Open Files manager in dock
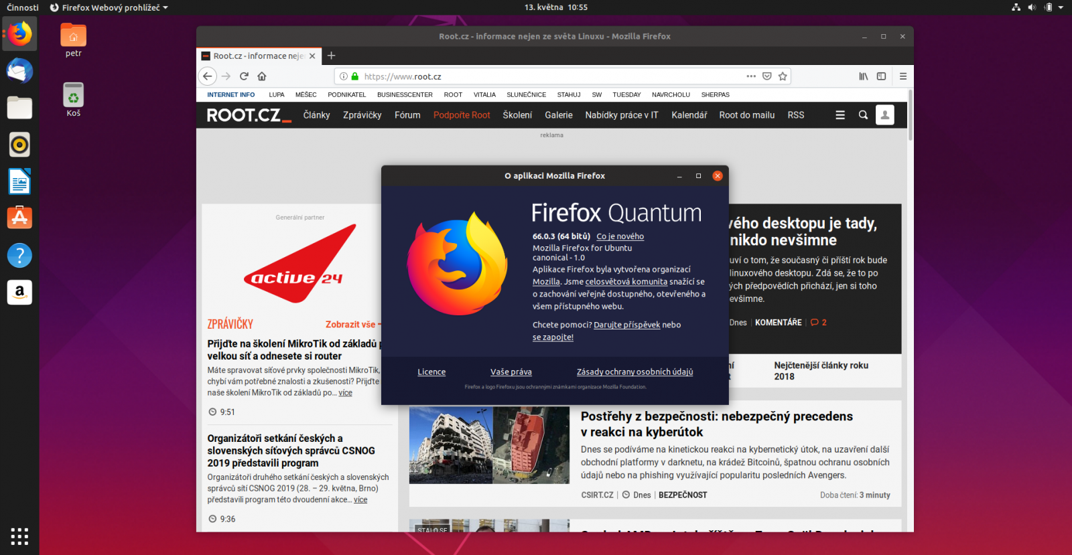 pos(19,107)
